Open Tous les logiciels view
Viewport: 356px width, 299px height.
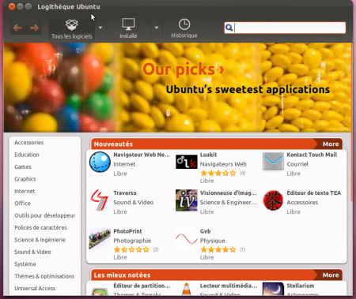point(72,29)
